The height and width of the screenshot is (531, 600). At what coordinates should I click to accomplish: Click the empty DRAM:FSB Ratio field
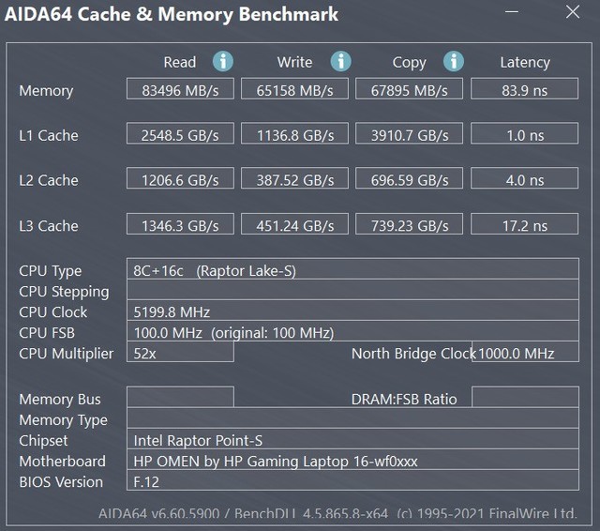(524, 398)
